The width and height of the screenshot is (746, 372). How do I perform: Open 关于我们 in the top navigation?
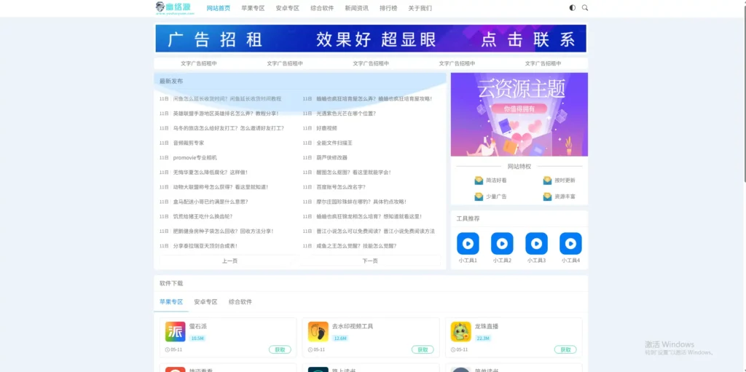[x=420, y=8]
